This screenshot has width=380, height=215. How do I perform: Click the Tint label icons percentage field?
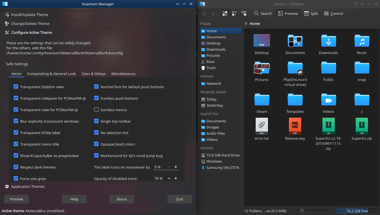click(160, 167)
